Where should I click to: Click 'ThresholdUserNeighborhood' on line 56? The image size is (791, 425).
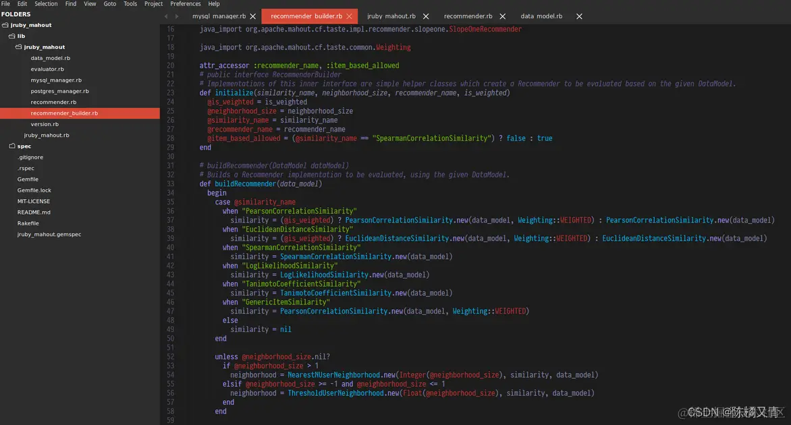pos(336,393)
